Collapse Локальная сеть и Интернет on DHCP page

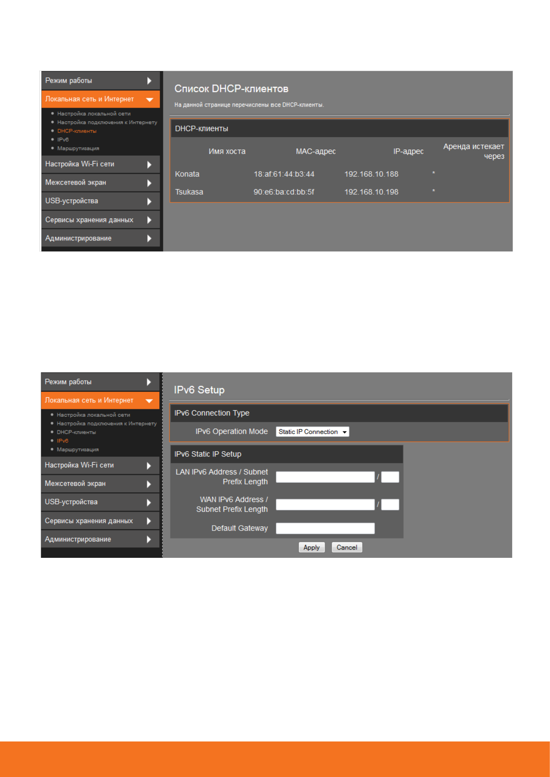149,99
